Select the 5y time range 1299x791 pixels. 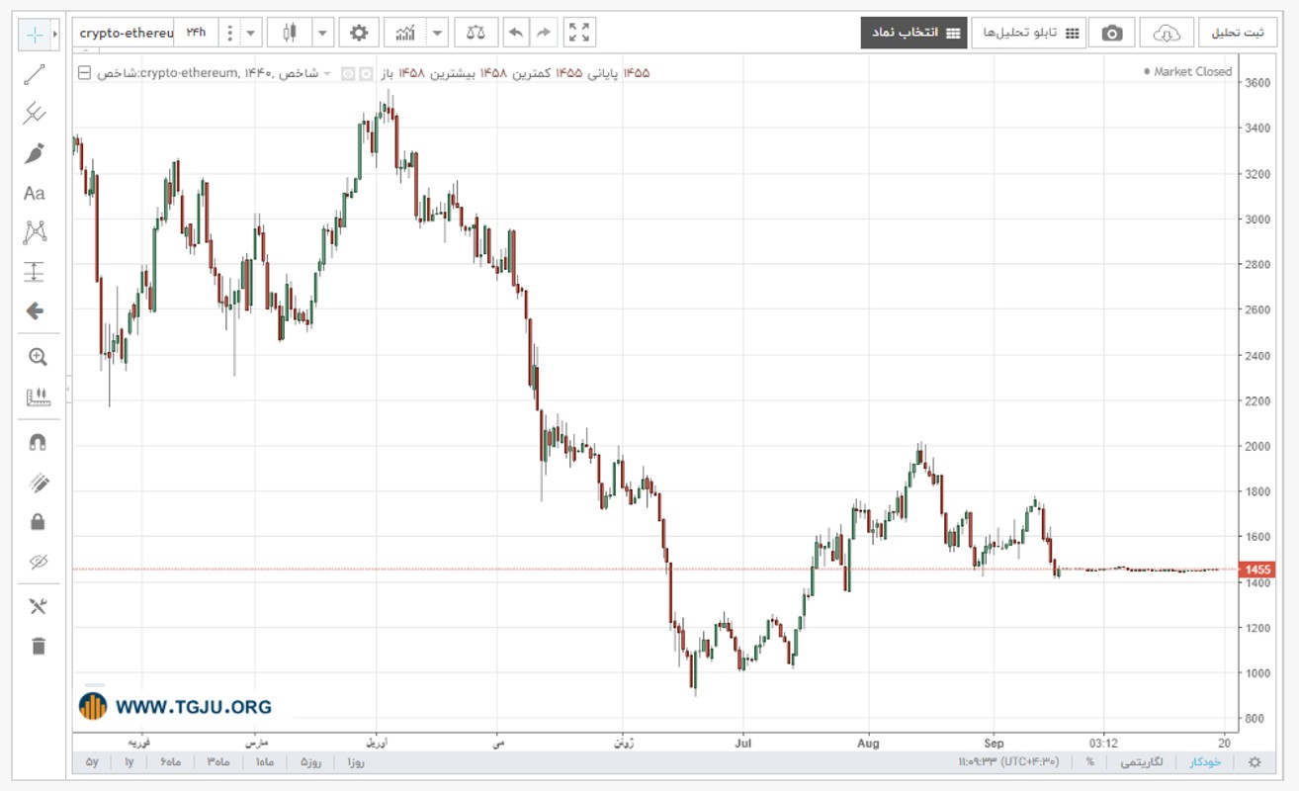click(x=92, y=762)
